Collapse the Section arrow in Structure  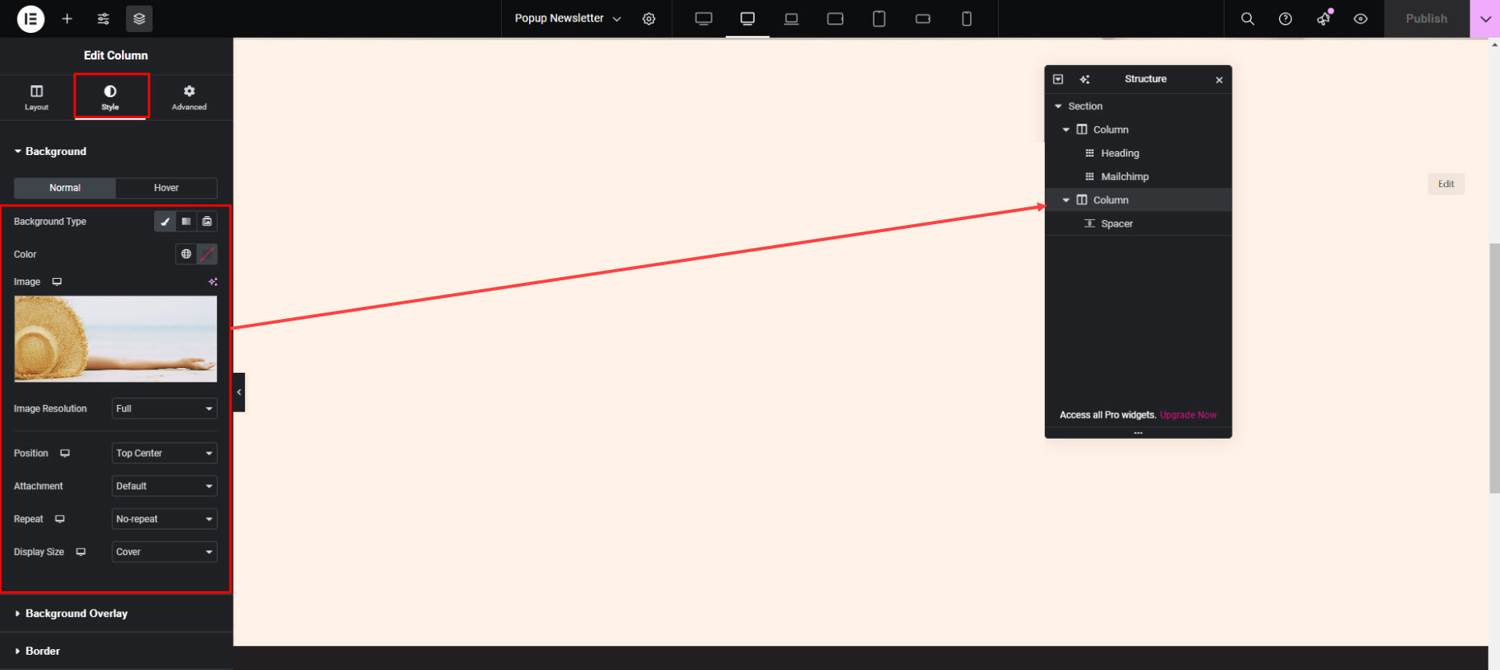tap(1058, 106)
